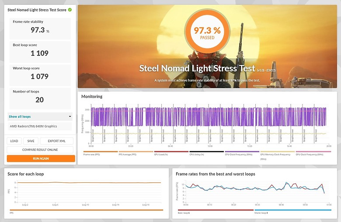
Task: Click the frame rate stability requirement sentence
Action: (x=207, y=80)
